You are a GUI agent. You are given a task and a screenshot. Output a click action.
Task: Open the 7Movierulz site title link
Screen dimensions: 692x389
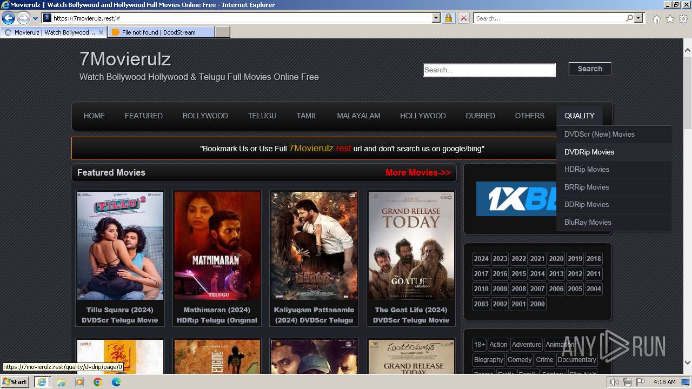tap(125, 58)
